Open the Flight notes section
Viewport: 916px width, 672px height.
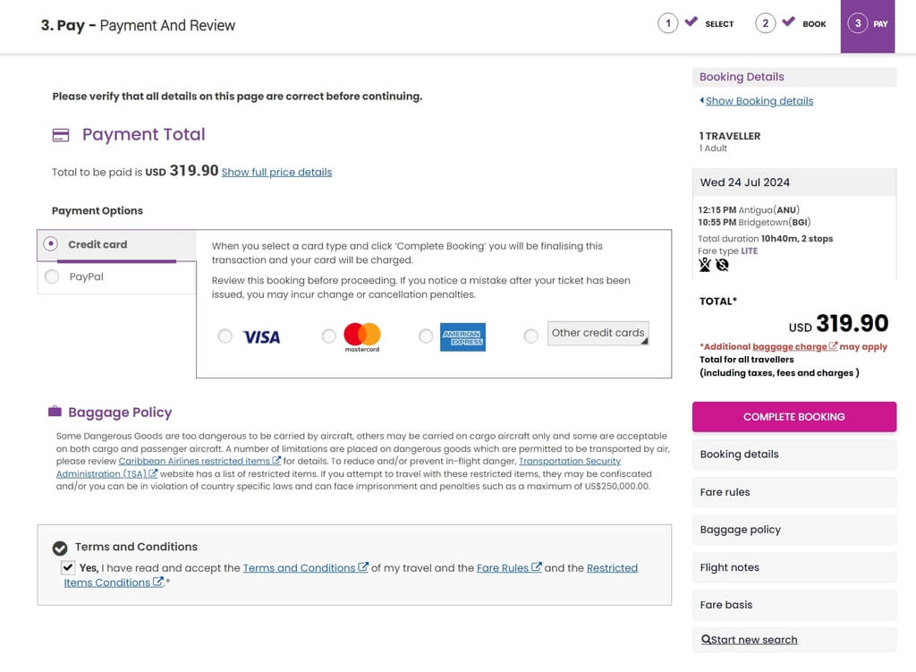(x=794, y=567)
